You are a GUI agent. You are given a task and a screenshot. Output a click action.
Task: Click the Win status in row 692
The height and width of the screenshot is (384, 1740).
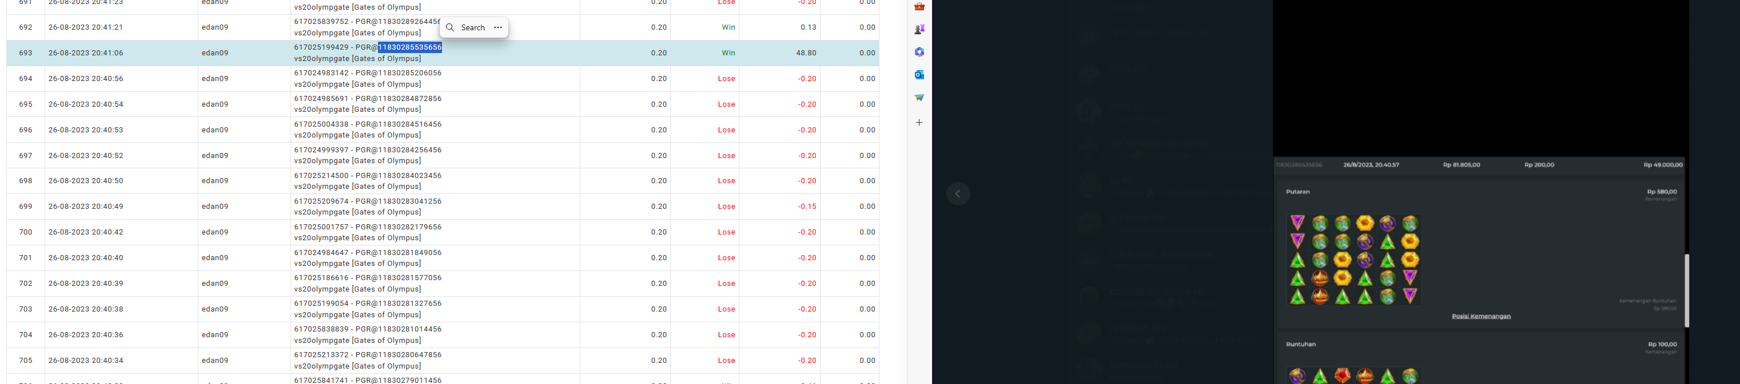(x=728, y=27)
